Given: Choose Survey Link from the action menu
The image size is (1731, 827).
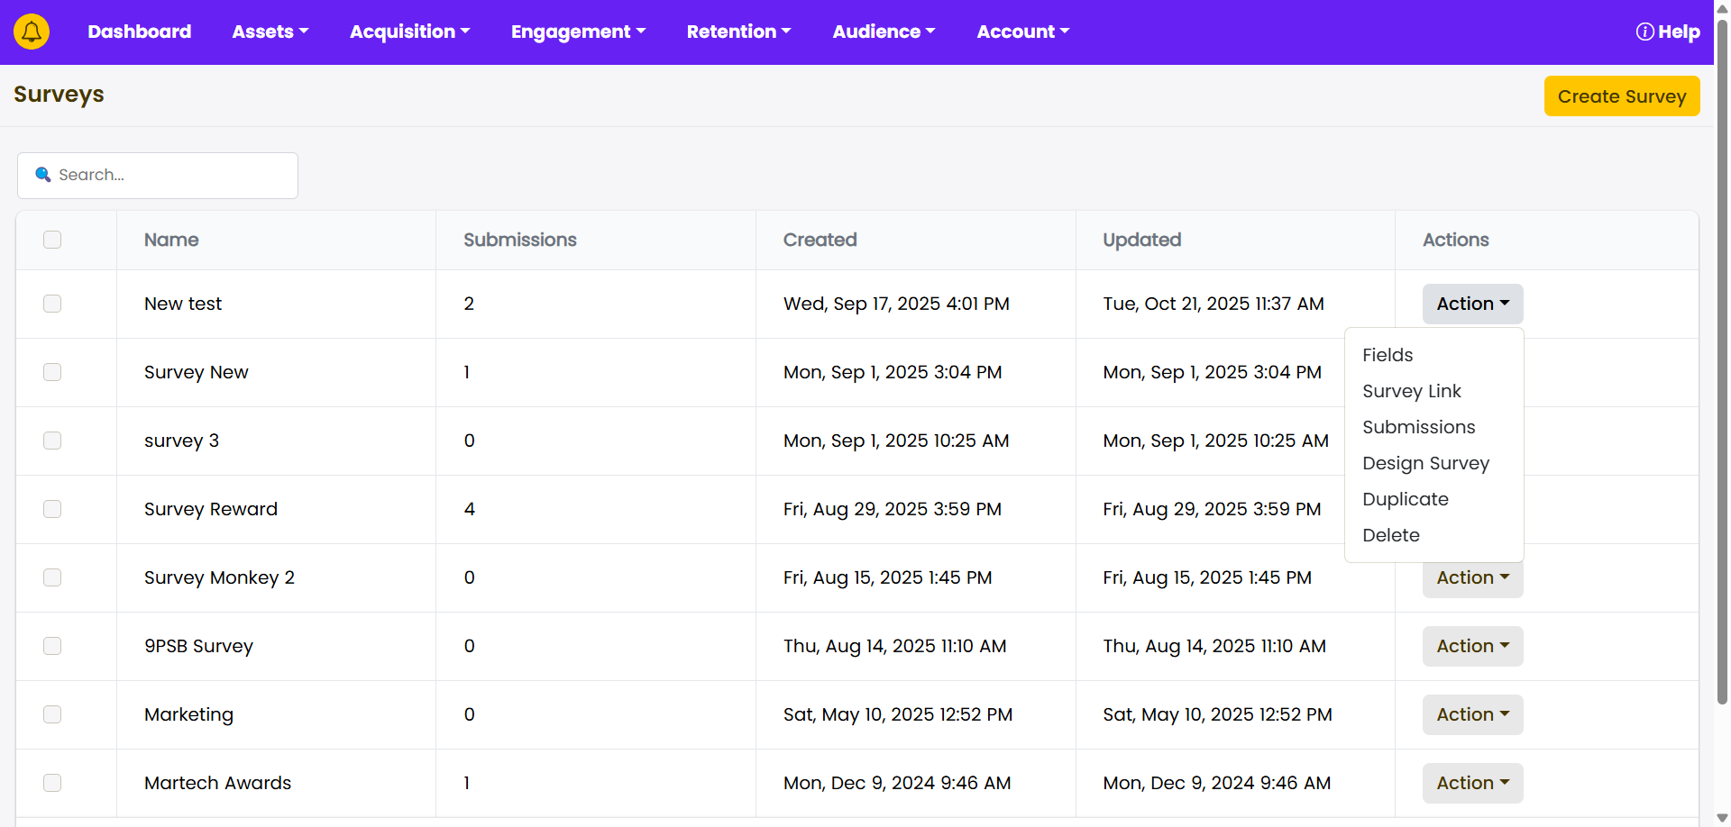Looking at the screenshot, I should [x=1411, y=391].
